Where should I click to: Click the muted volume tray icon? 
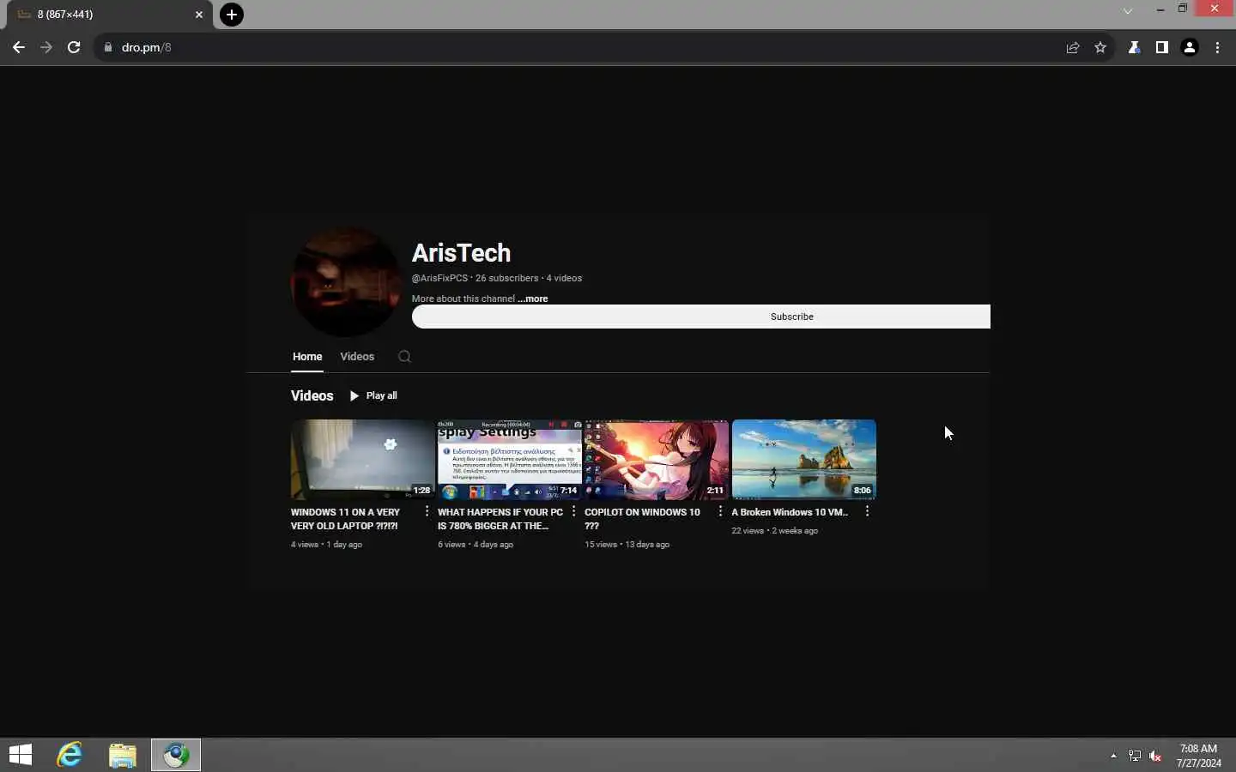coord(1155,756)
